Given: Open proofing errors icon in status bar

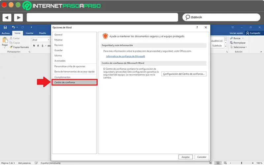Looking at the screenshot, I should [x=36, y=163].
